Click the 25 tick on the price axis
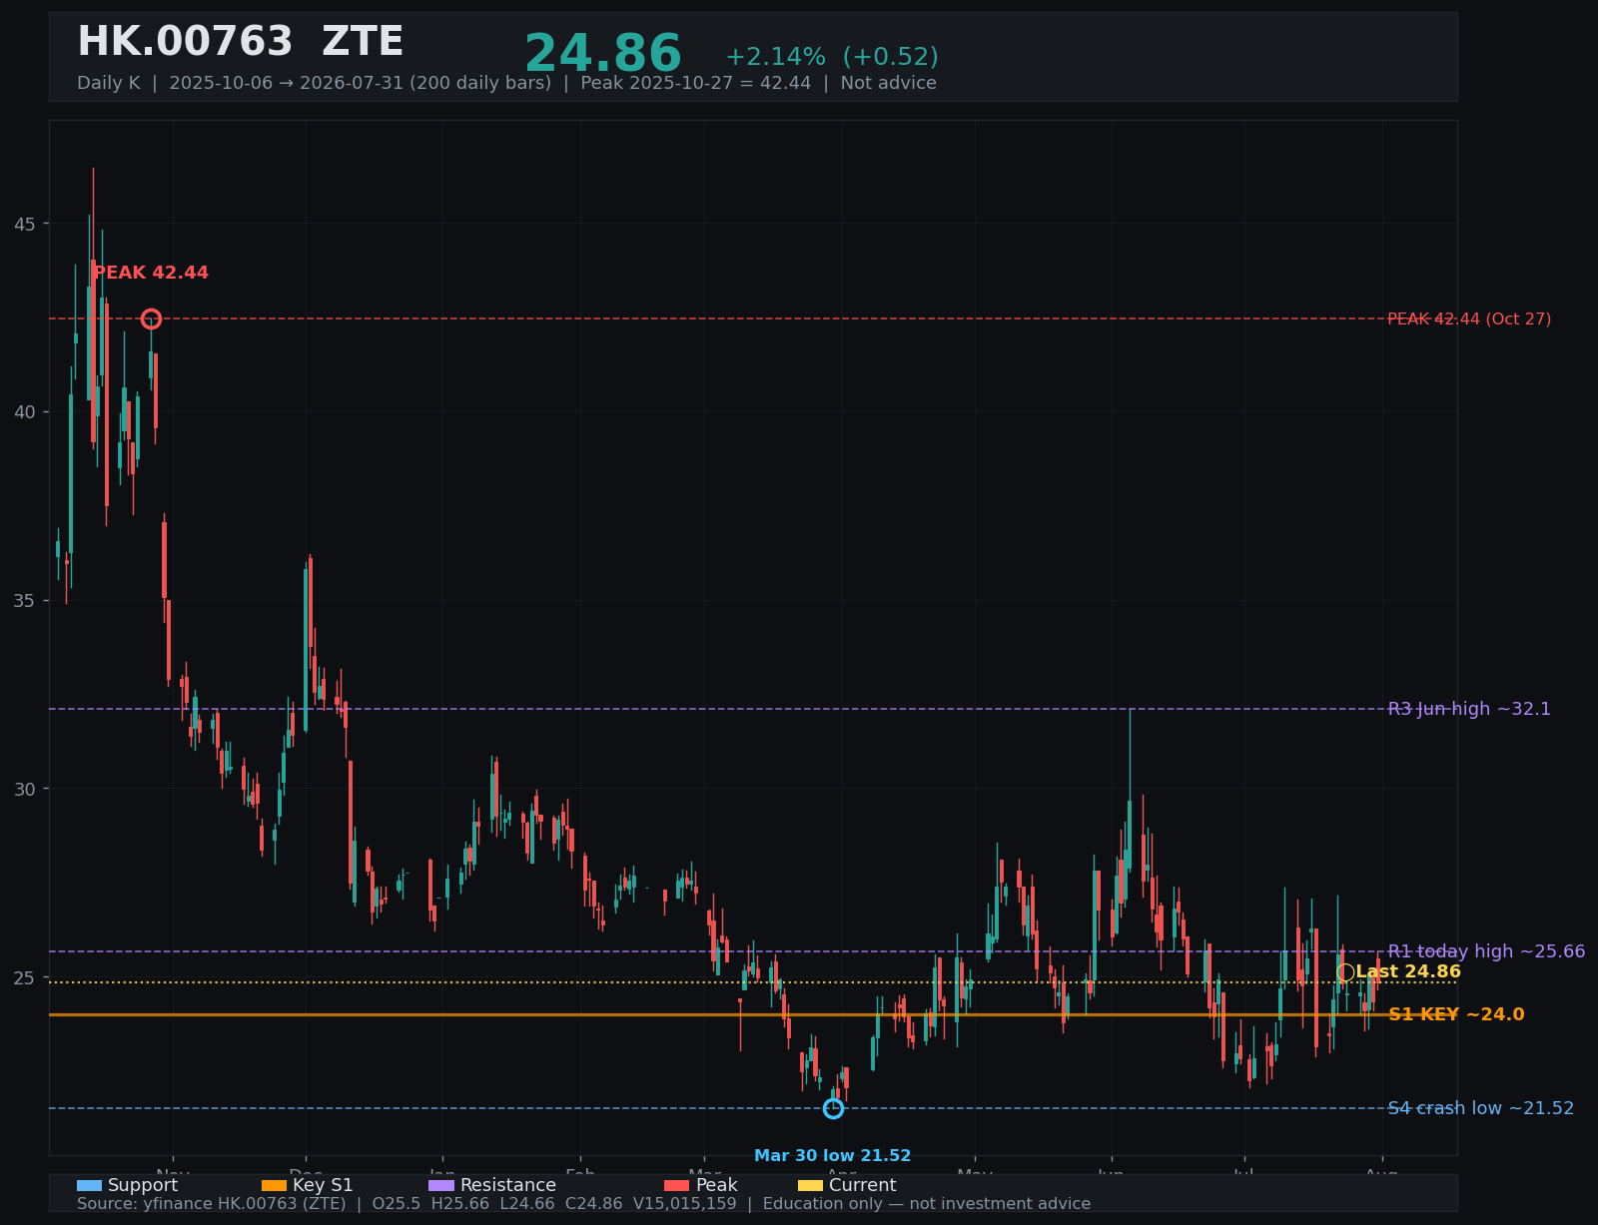1598x1225 pixels. 25,977
